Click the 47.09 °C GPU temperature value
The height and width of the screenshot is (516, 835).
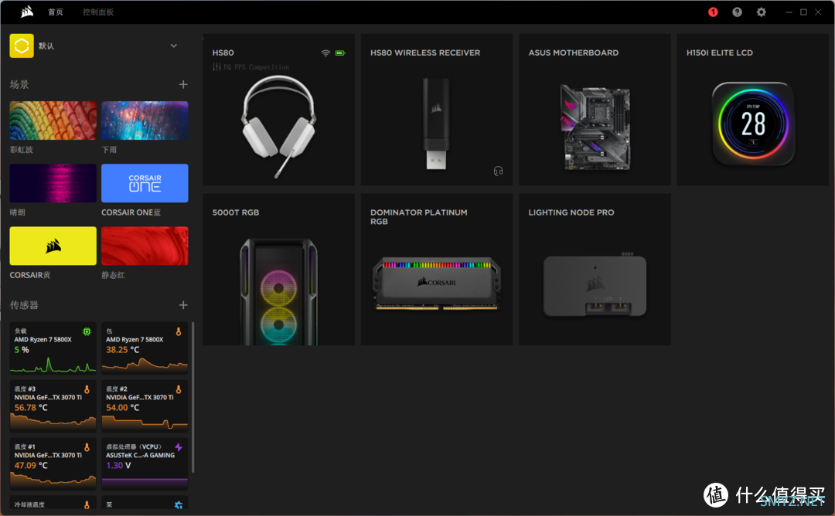[x=31, y=466]
